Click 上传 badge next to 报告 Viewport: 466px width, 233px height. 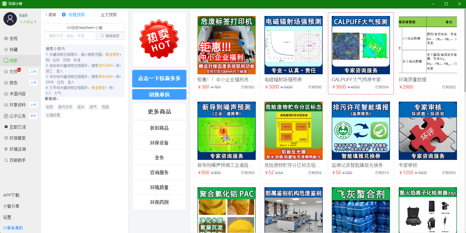(x=33, y=83)
